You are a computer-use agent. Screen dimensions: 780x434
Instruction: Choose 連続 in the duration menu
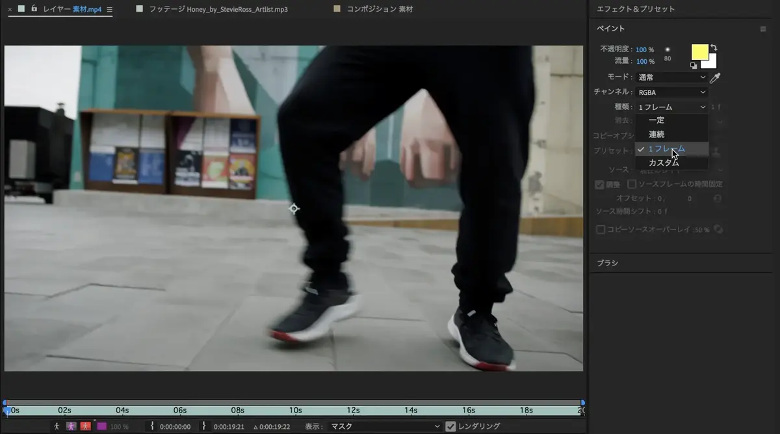click(656, 134)
